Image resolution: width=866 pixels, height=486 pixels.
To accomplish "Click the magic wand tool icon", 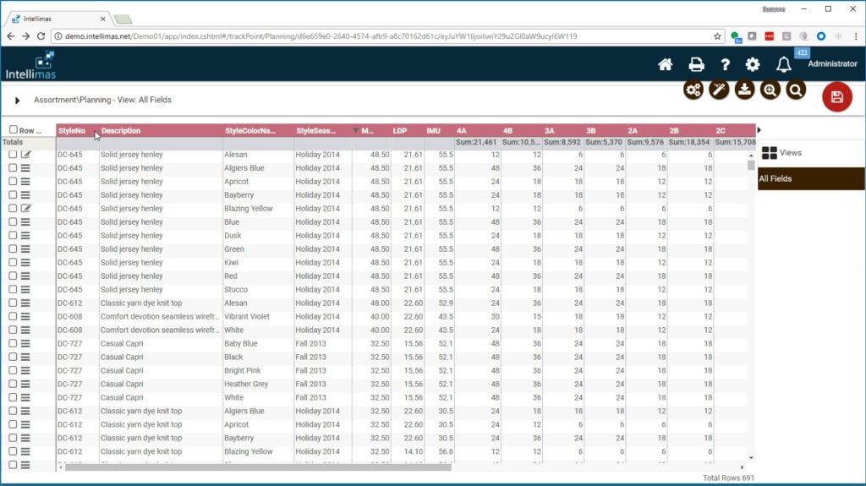I will (719, 90).
